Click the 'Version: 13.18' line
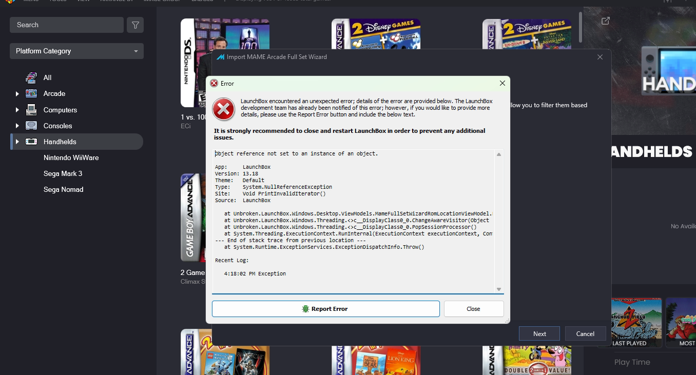This screenshot has width=696, height=375. coord(236,173)
